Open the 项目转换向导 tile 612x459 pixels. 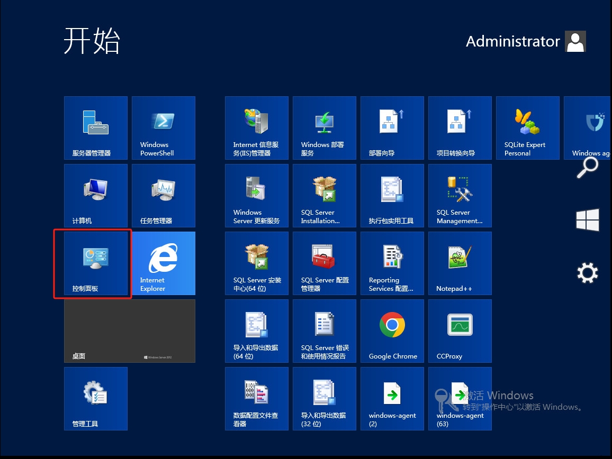[x=460, y=128]
